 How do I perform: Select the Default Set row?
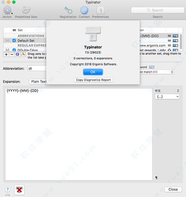coord(25,41)
